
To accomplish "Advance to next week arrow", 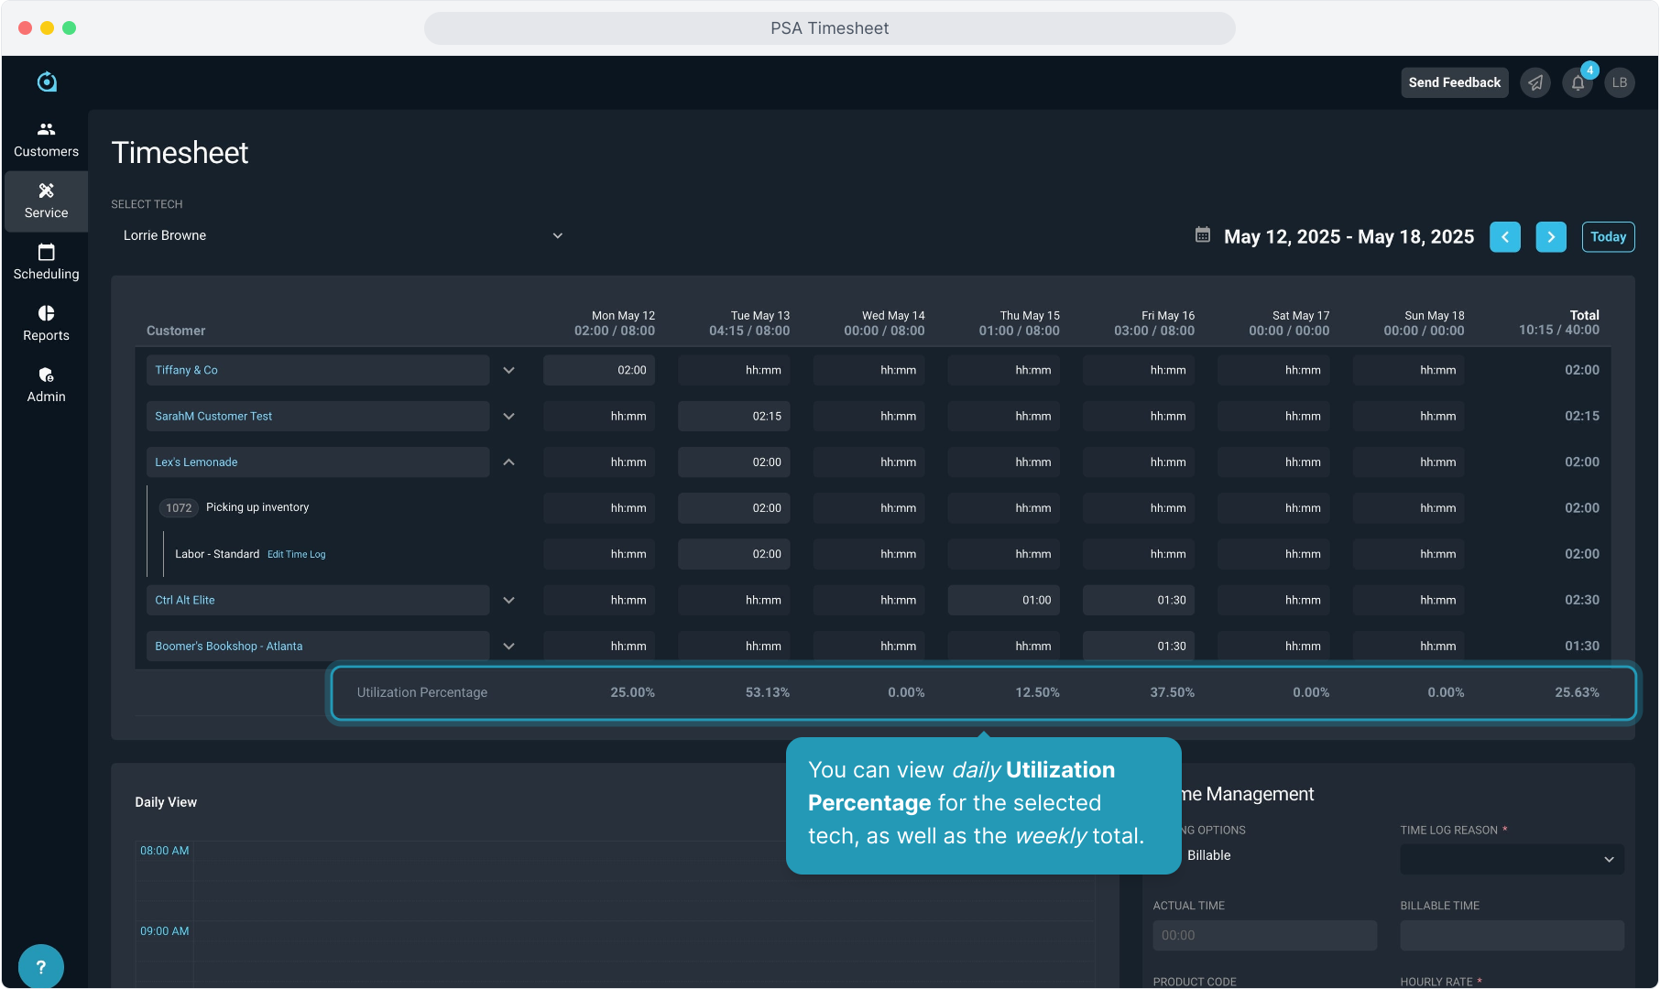I will pyautogui.click(x=1551, y=236).
